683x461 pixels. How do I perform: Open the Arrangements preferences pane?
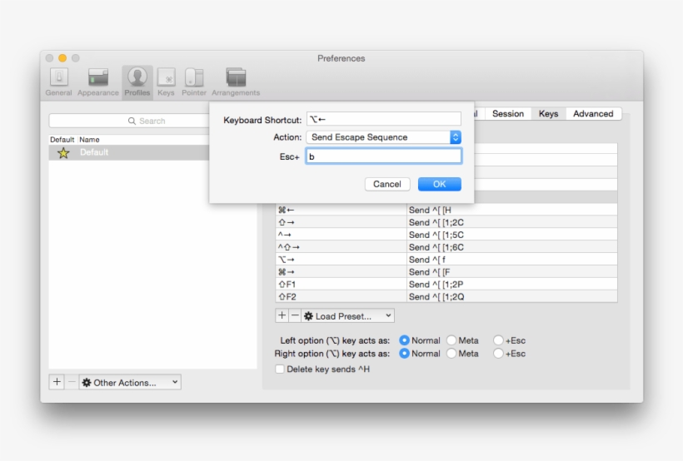click(x=236, y=79)
